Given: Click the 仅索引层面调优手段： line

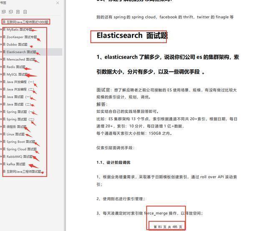Looking at the screenshot, I should tap(116, 148).
